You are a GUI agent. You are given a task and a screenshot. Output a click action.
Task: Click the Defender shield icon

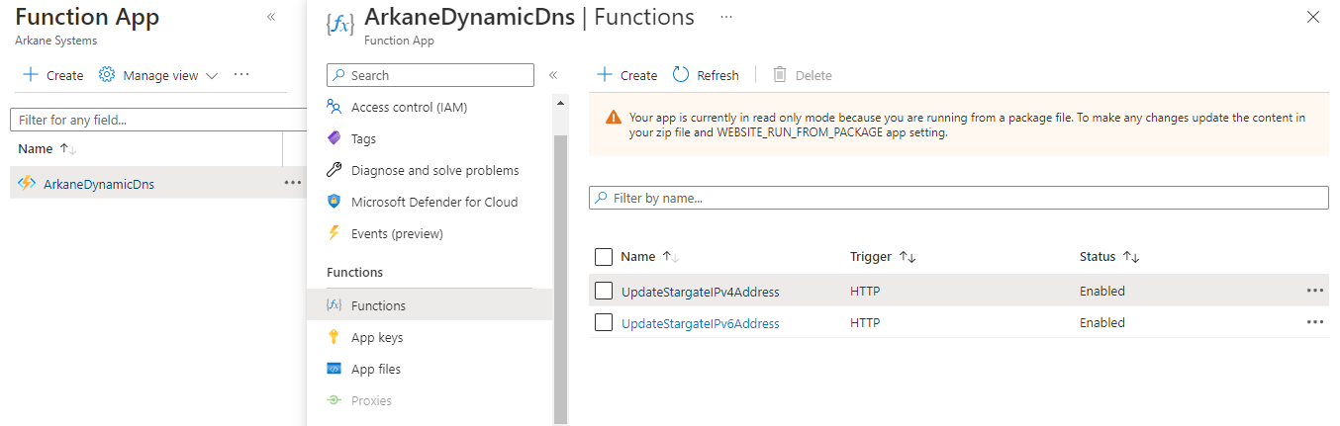pos(334,202)
